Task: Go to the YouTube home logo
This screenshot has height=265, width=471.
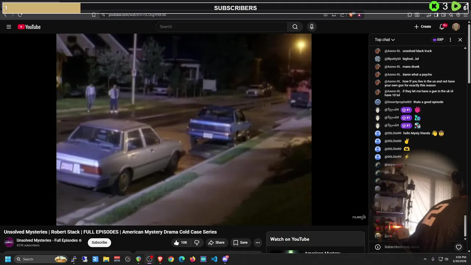Action: click(29, 26)
